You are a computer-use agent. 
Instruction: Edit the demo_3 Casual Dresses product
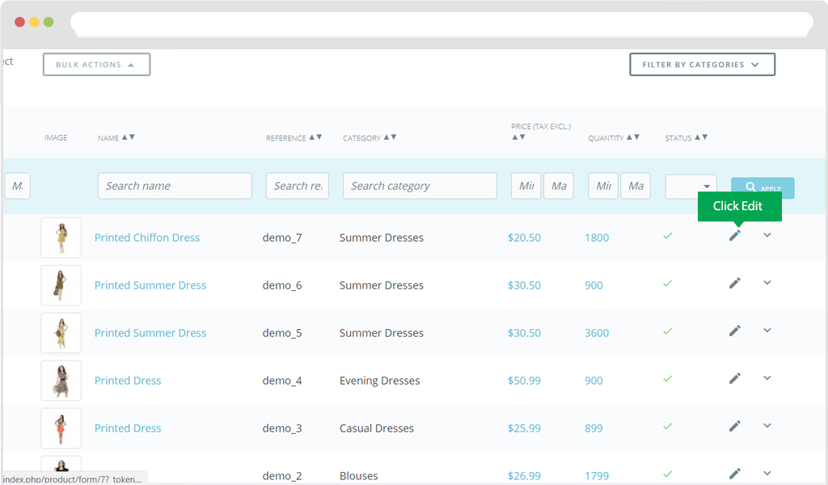[x=734, y=425]
